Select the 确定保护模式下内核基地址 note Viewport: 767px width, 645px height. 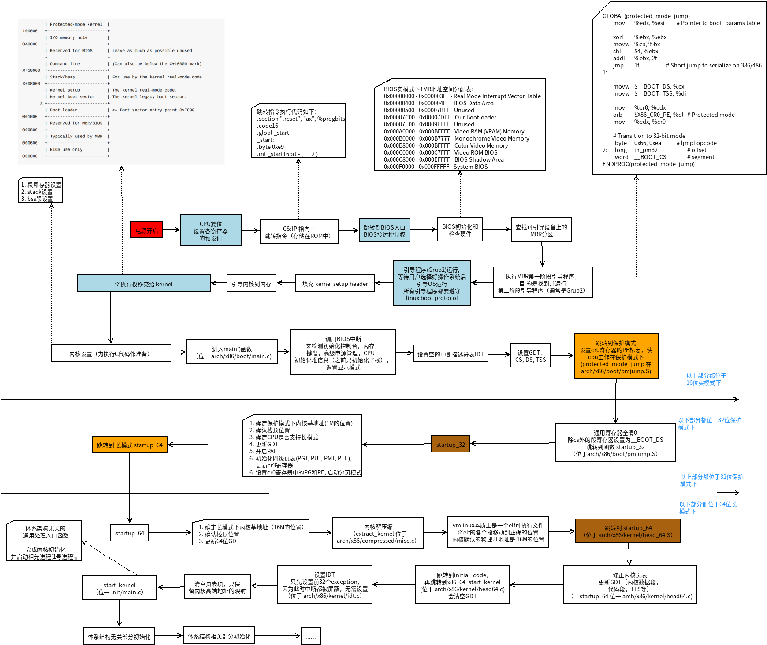pyautogui.click(x=302, y=445)
